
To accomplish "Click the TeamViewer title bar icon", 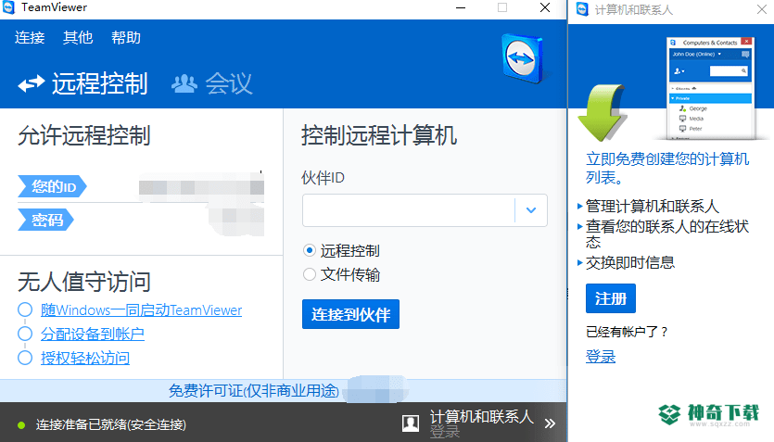I will pyautogui.click(x=8, y=7).
